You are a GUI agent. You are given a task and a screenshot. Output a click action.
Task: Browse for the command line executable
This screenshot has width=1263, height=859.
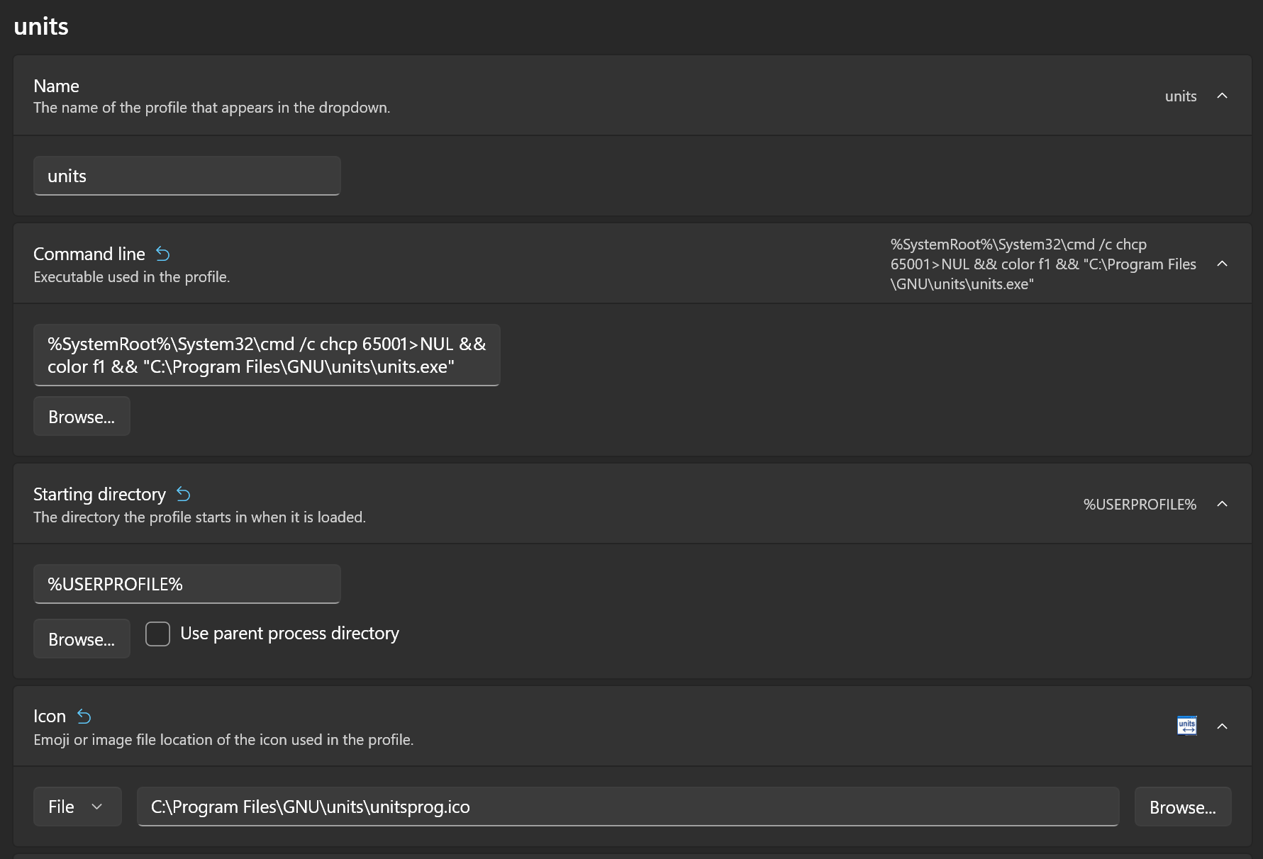(x=82, y=417)
